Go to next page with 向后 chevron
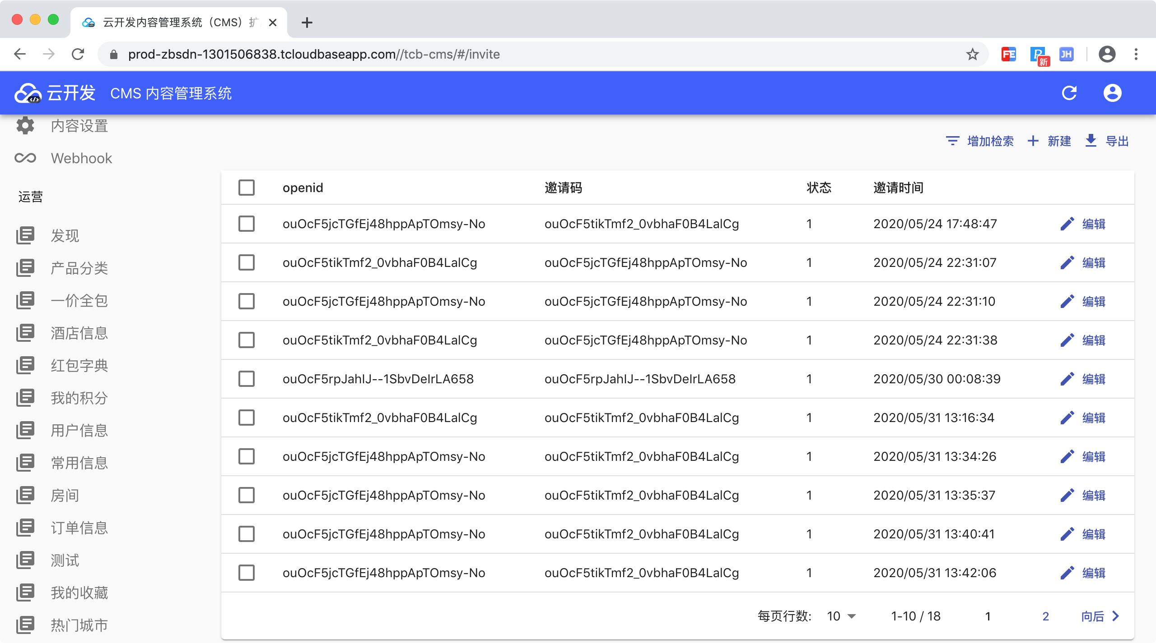This screenshot has height=643, width=1156. 1115,616
